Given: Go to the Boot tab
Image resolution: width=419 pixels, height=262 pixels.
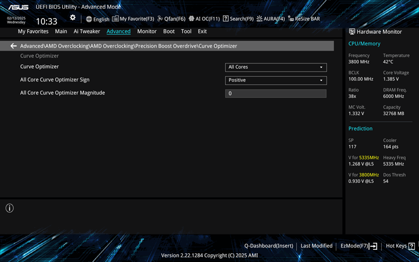Looking at the screenshot, I should [x=169, y=31].
